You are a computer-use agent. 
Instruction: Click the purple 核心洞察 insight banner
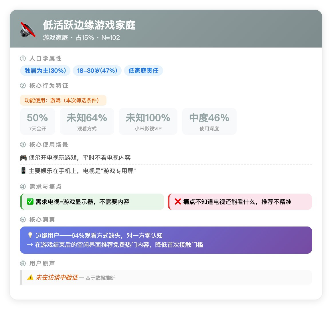pos(166,240)
